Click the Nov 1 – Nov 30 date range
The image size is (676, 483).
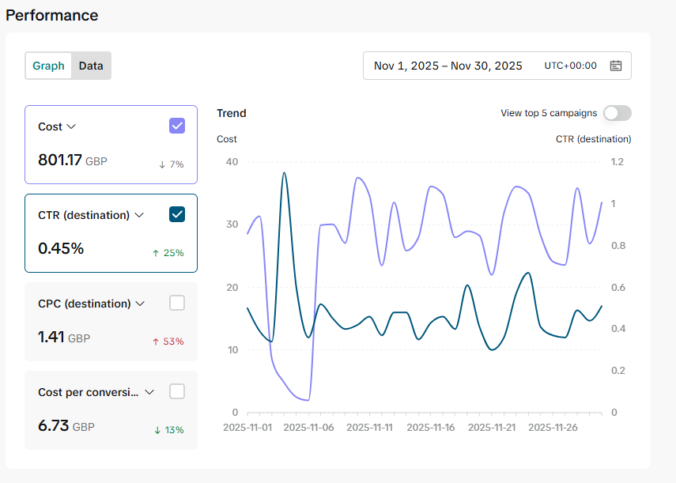tap(448, 66)
